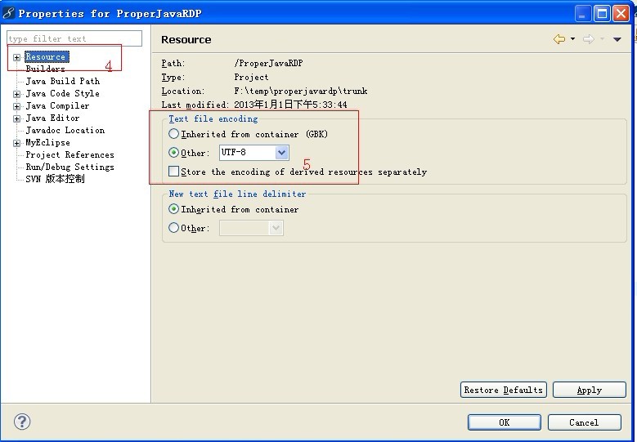Image resolution: width=637 pixels, height=442 pixels.
Task: Open Project References page
Action: [x=70, y=154]
